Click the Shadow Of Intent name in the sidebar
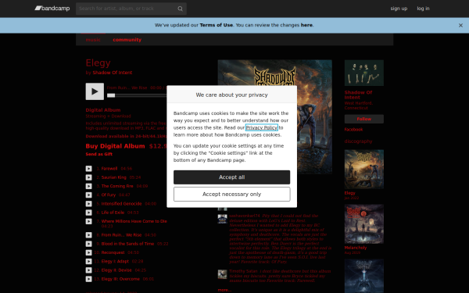469x293 pixels. [x=358, y=95]
